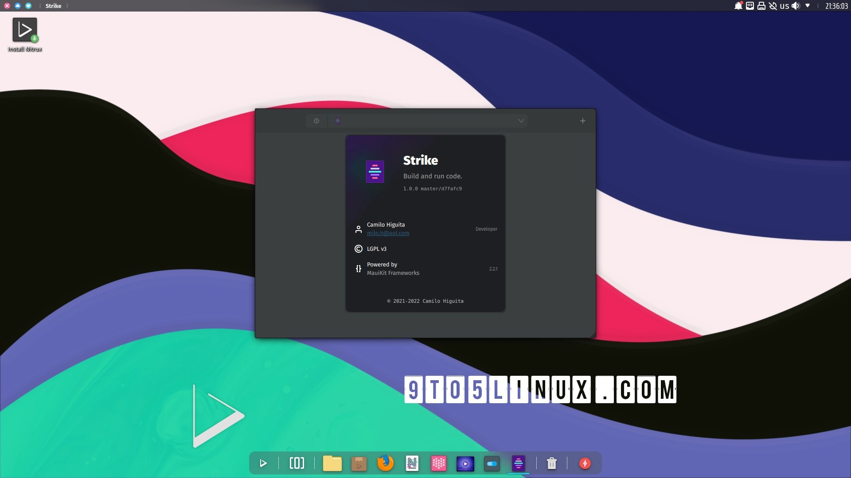Switch the us keyboard layout indicator
This screenshot has height=478, width=851.
coord(784,6)
